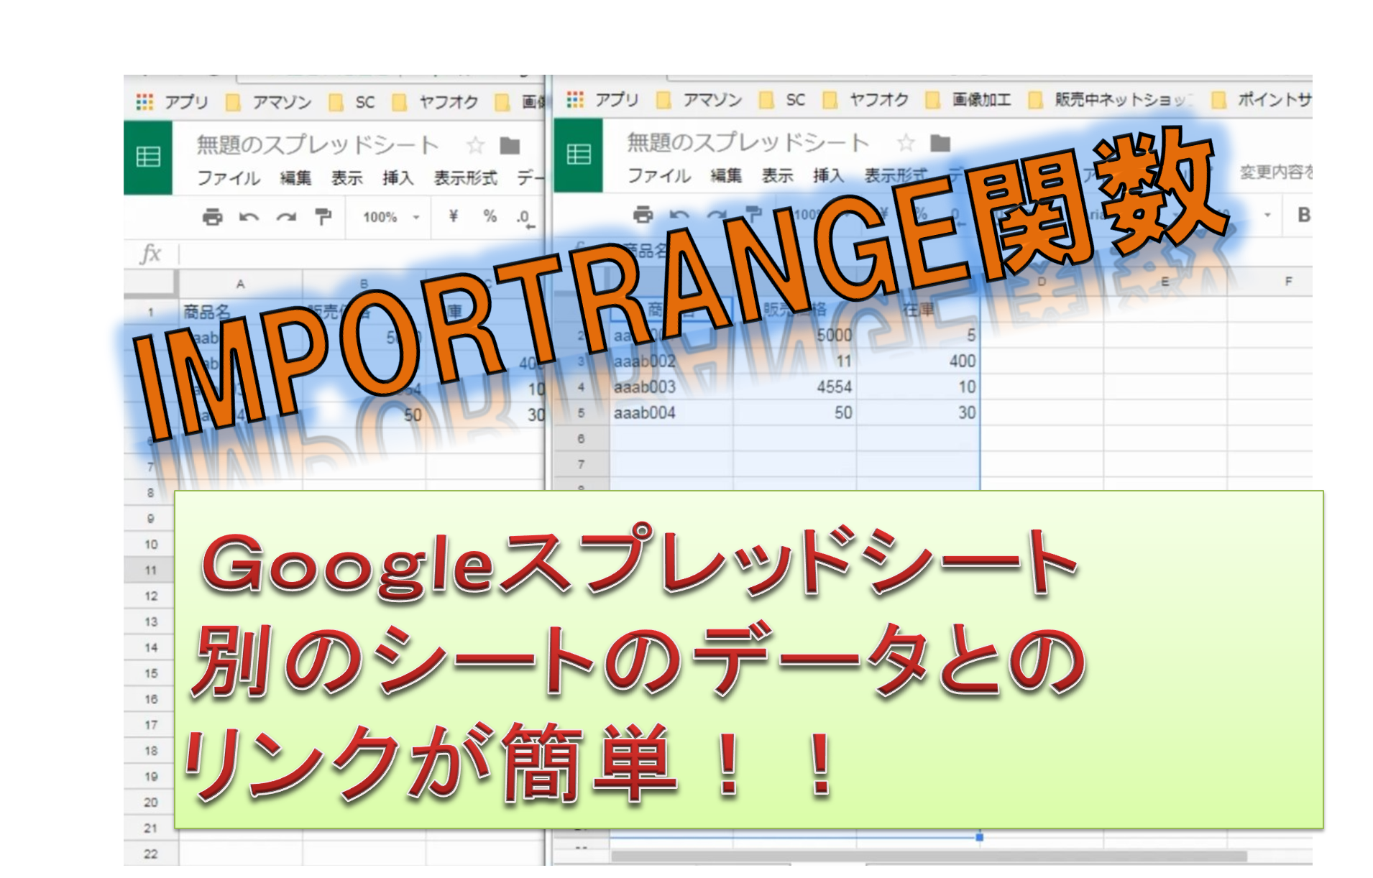The image size is (1373, 878).
Task: Open the アマゾン bookmark folder in right window
Action: coord(699,100)
